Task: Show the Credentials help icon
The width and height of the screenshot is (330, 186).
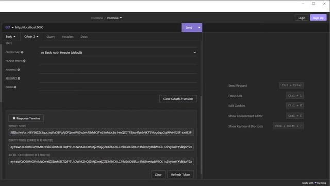Action: (22, 52)
